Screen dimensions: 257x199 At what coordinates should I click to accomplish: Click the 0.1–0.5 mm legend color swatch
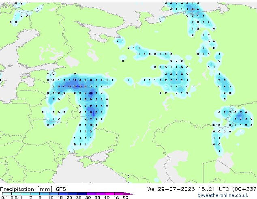(7, 194)
